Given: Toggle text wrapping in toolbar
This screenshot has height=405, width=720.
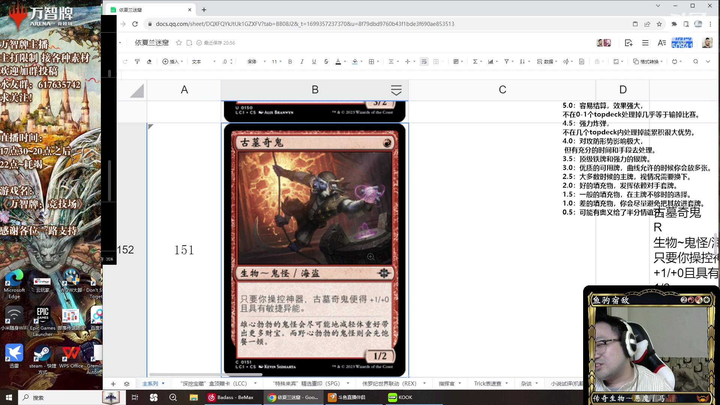Looking at the screenshot, I should pyautogui.click(x=424, y=61).
